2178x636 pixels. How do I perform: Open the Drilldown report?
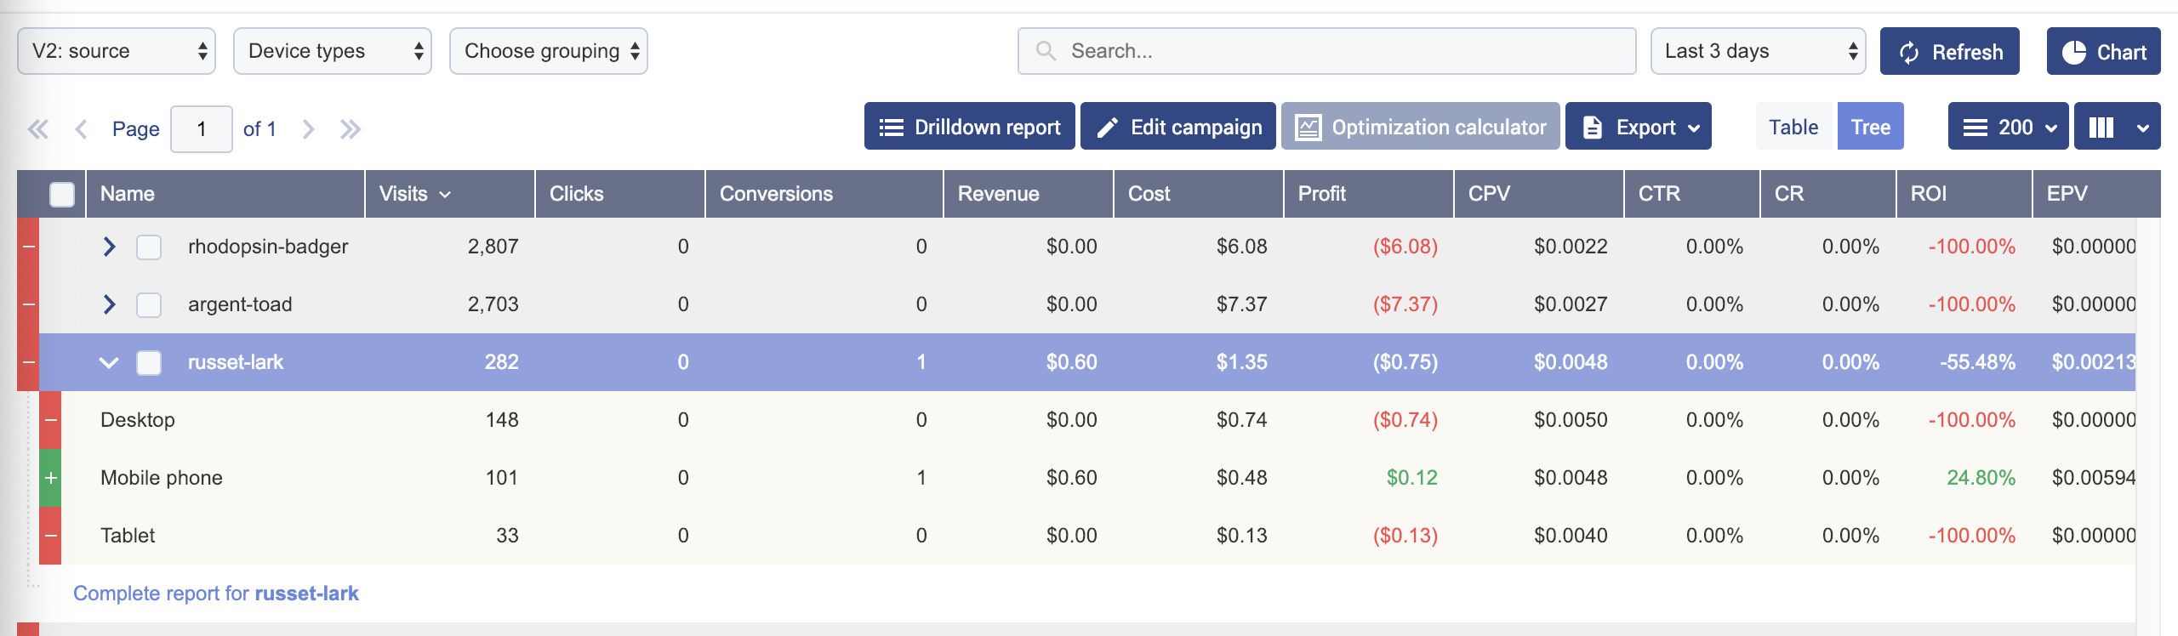tap(970, 128)
